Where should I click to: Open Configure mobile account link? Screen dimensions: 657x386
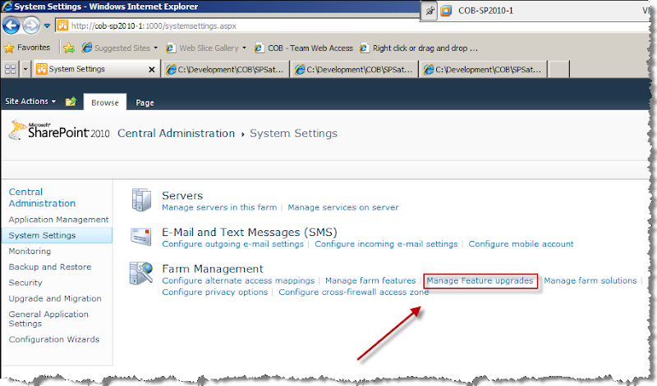point(521,244)
